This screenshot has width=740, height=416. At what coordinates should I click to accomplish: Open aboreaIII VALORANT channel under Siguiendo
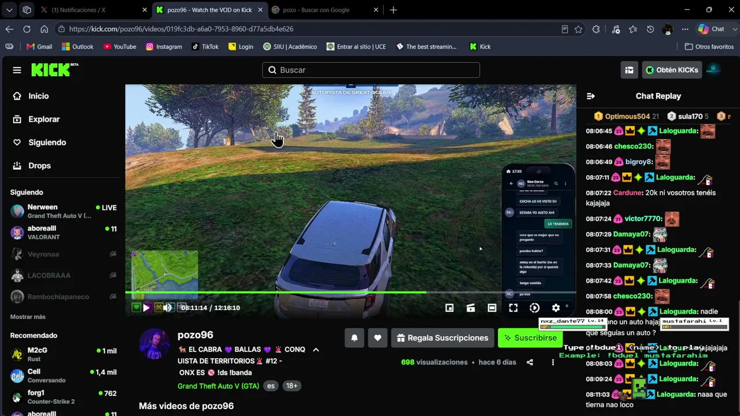[x=64, y=232]
